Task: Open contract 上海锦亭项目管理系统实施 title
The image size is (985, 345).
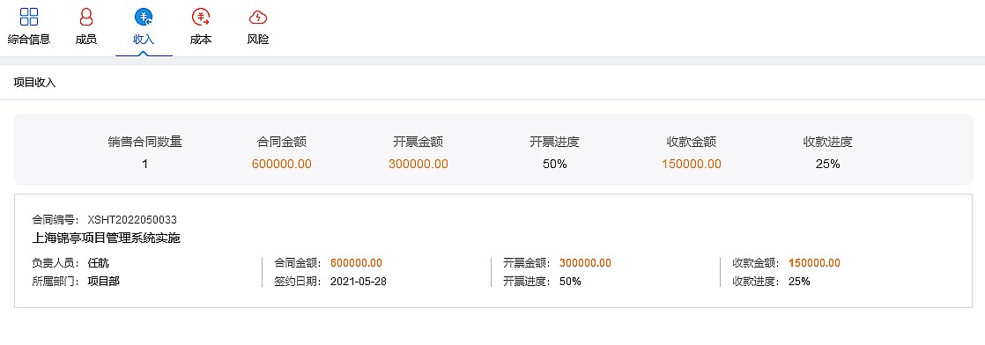Action: coord(106,239)
